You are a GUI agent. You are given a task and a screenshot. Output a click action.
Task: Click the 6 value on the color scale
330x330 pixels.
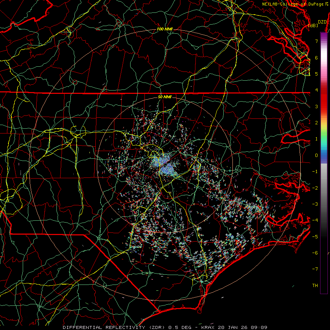point(316,58)
